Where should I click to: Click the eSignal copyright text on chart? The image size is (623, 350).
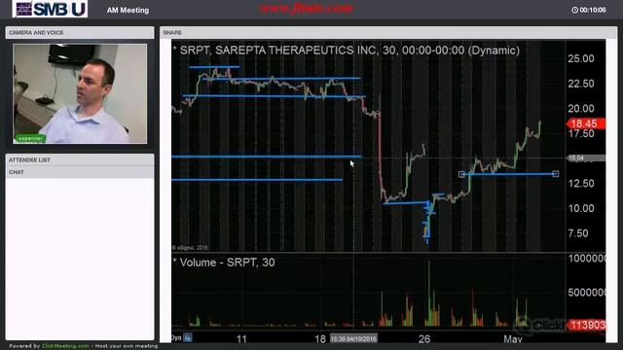click(191, 248)
